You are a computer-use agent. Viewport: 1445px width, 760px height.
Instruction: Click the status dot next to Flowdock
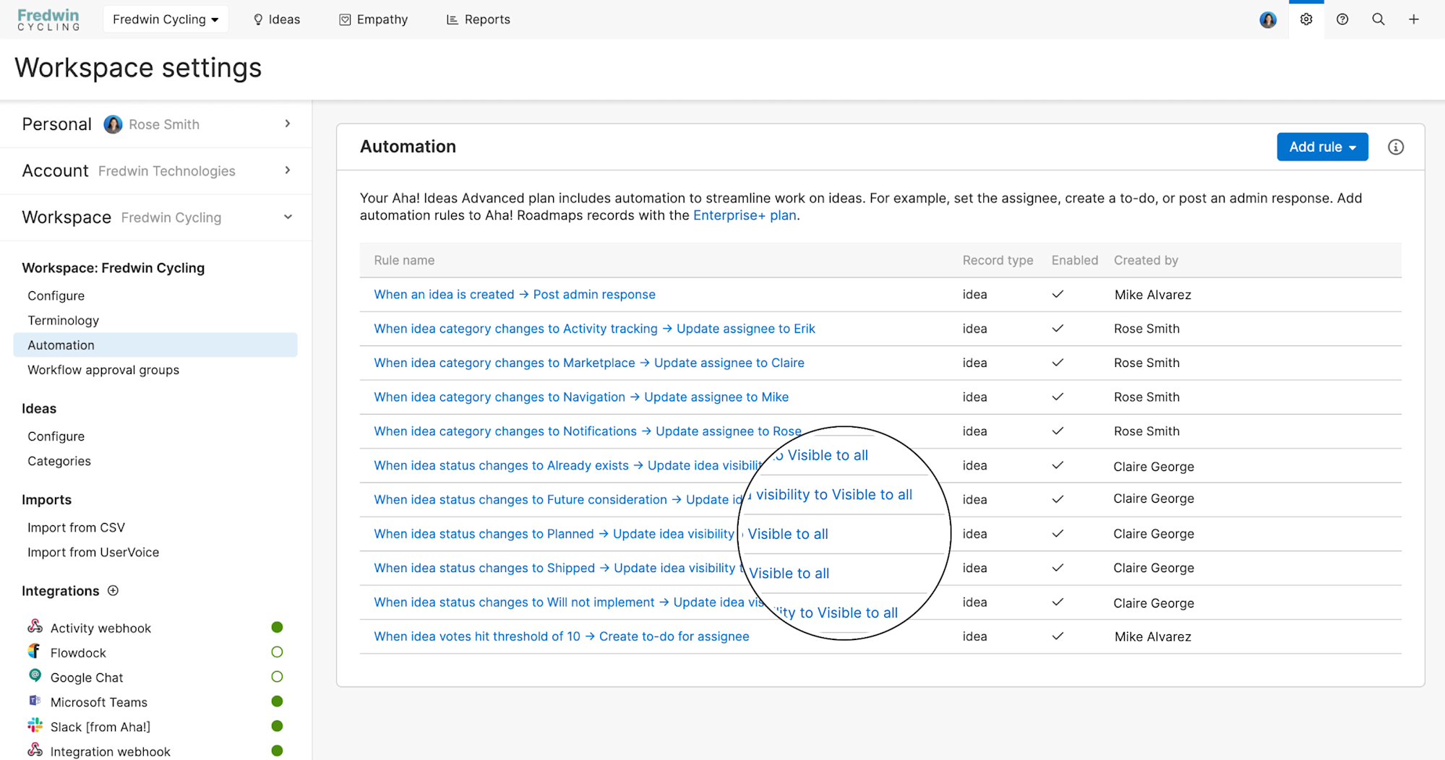276,652
